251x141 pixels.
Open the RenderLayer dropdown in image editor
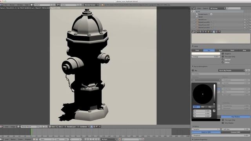[x=73, y=127]
